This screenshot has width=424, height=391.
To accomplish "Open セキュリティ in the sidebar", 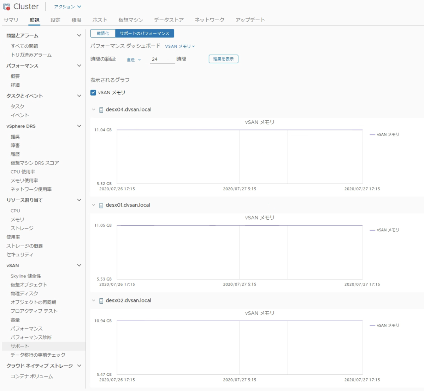I will [20, 254].
